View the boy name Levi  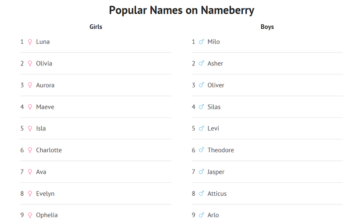pyautogui.click(x=213, y=128)
